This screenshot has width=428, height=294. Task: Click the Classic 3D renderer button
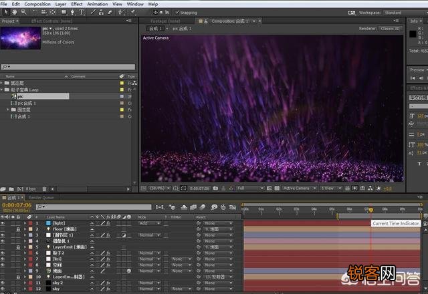(x=391, y=29)
